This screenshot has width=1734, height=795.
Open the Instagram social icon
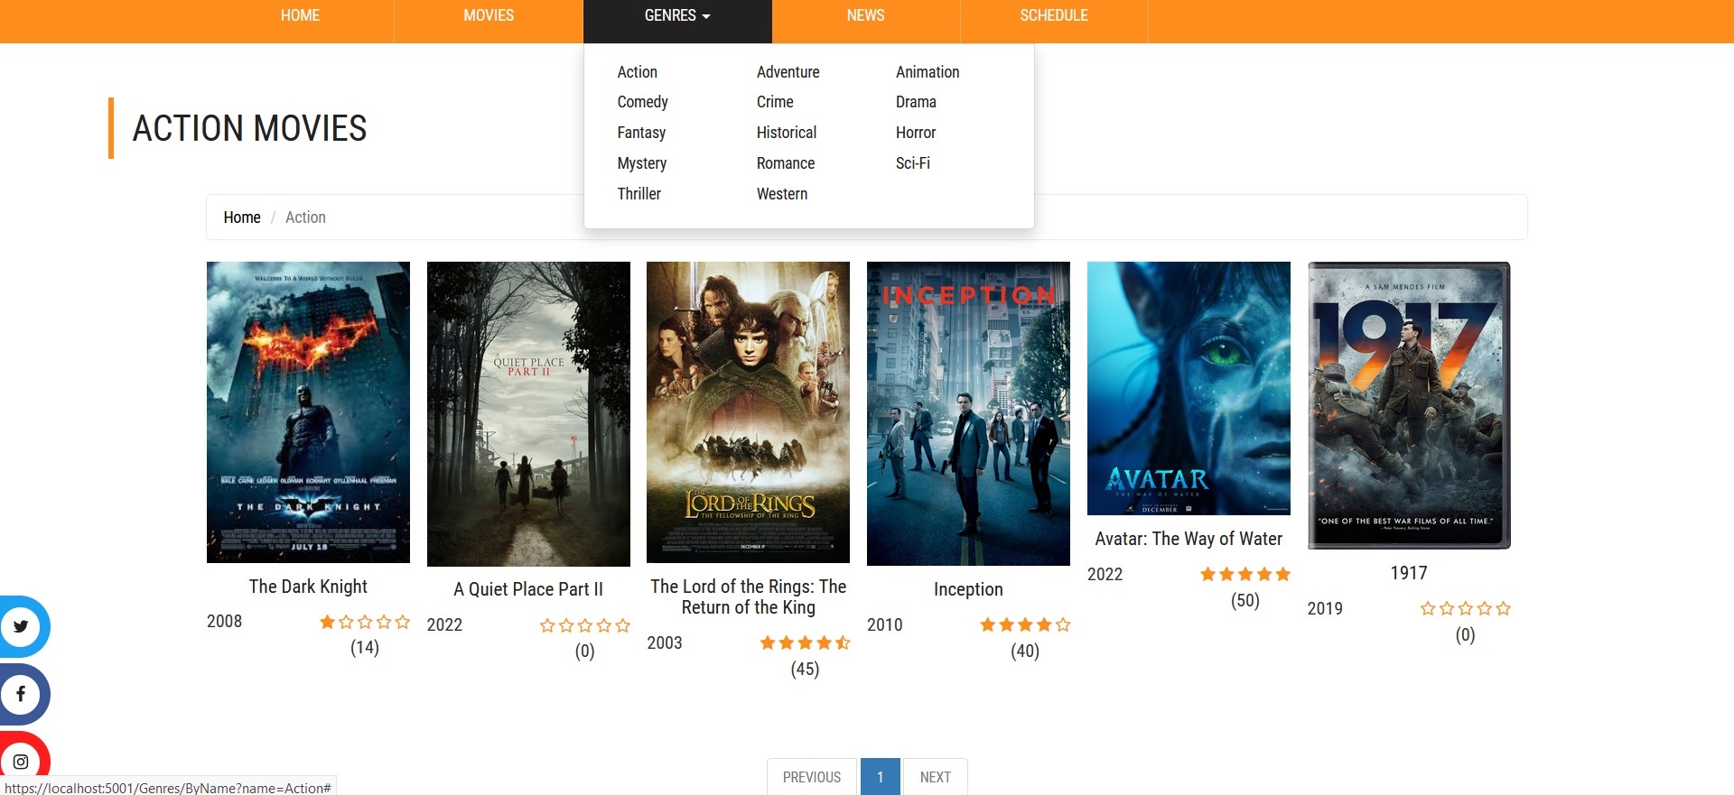(x=21, y=761)
